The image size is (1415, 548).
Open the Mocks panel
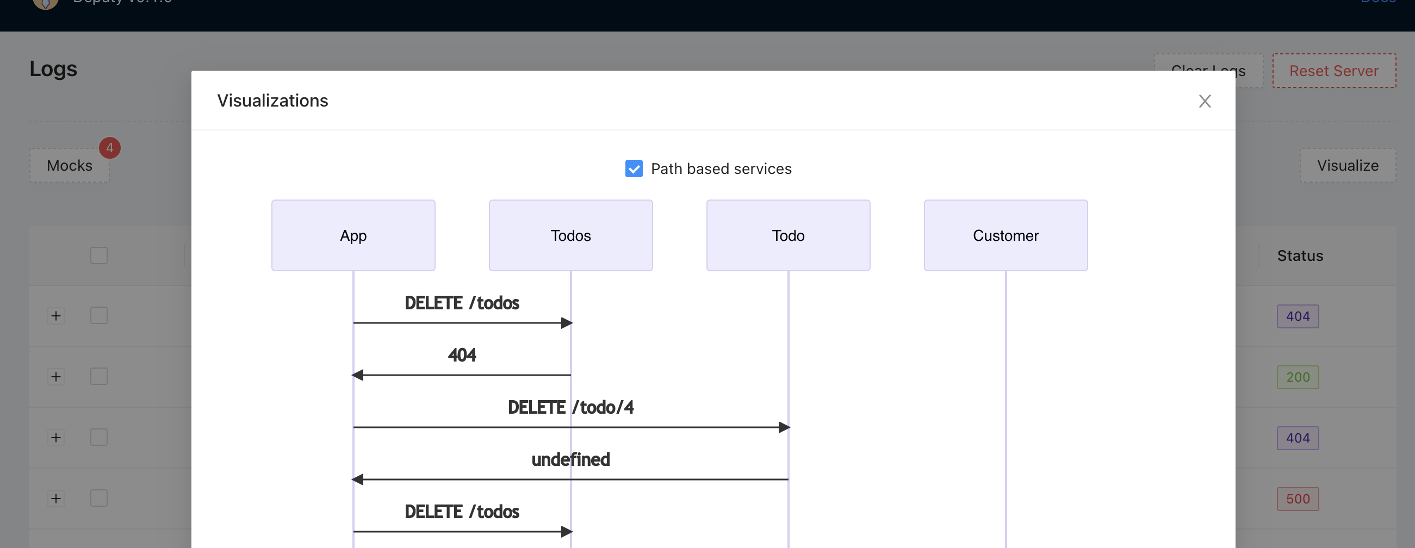69,165
